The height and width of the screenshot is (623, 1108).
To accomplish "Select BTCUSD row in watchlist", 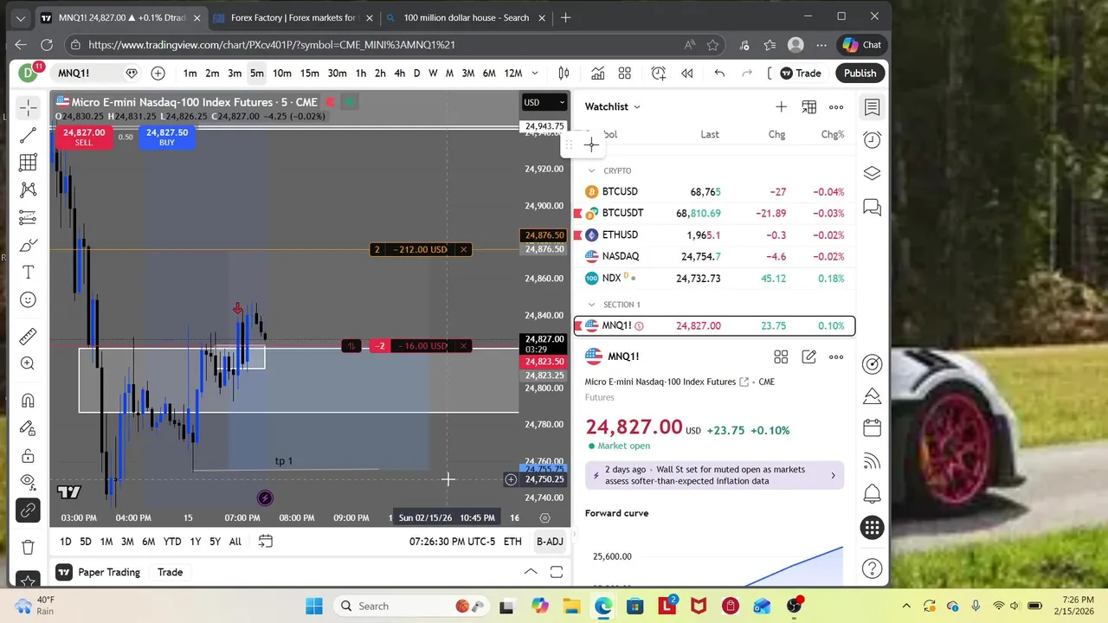I will [714, 192].
